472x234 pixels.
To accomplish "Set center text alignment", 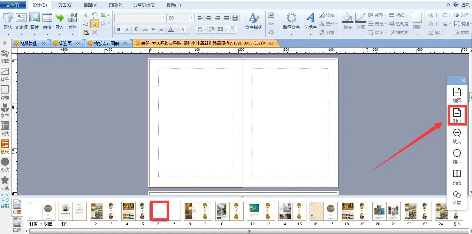I will click(x=209, y=18).
